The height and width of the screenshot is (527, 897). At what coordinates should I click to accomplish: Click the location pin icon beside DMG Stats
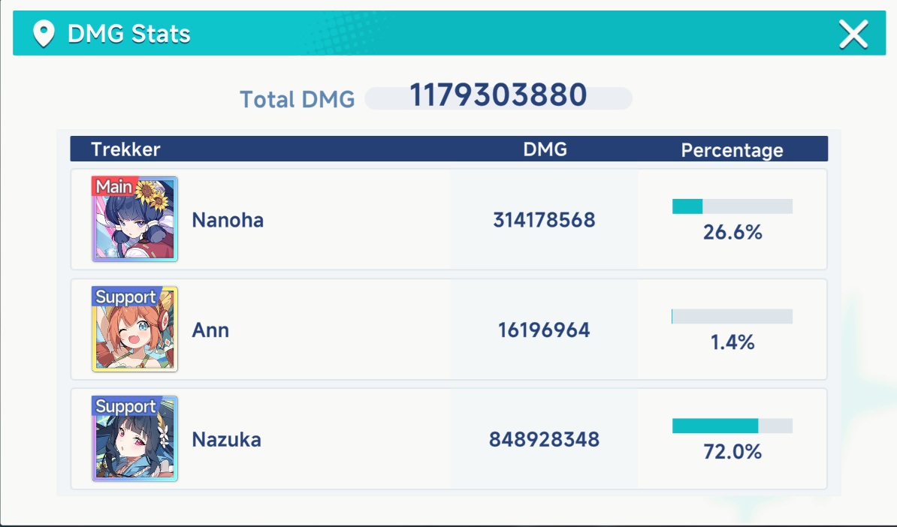[x=44, y=34]
